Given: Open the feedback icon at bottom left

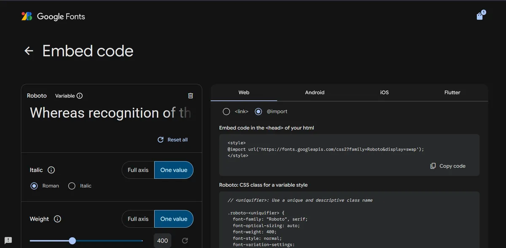Looking at the screenshot, I should click(x=8, y=240).
